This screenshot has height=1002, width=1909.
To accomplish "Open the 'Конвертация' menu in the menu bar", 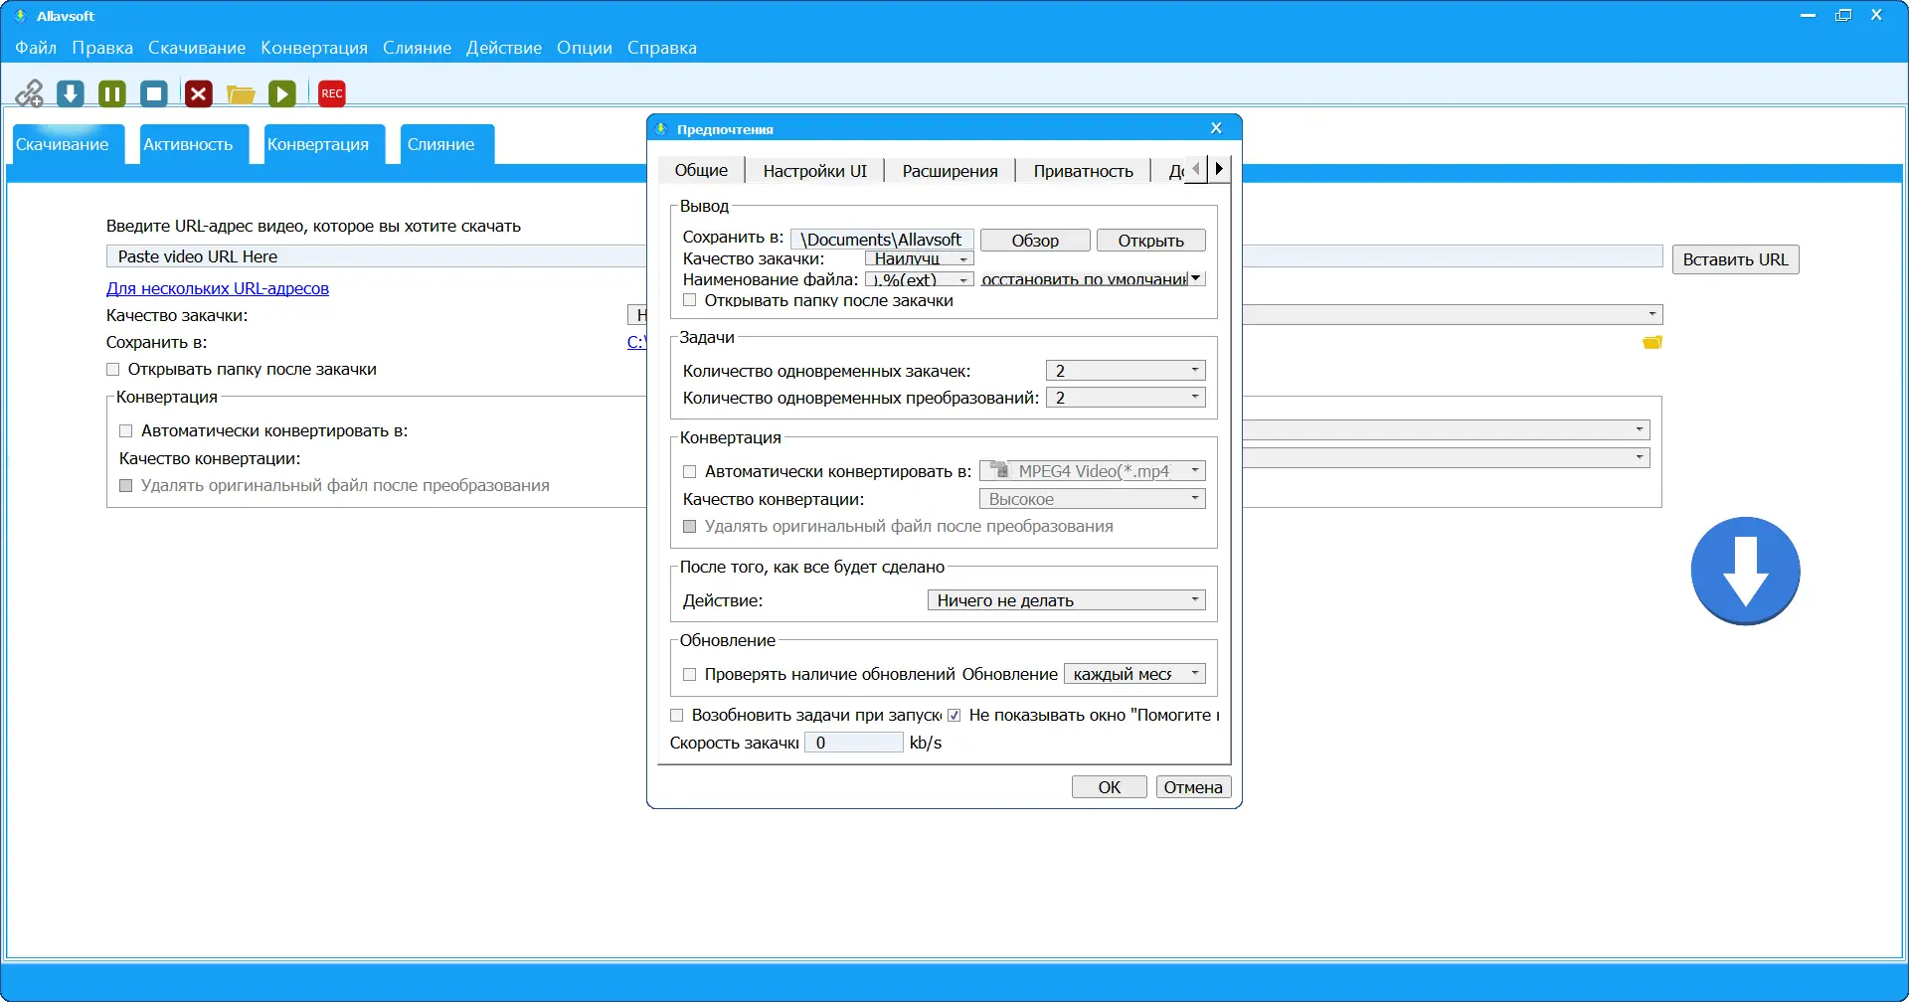I will point(314,48).
